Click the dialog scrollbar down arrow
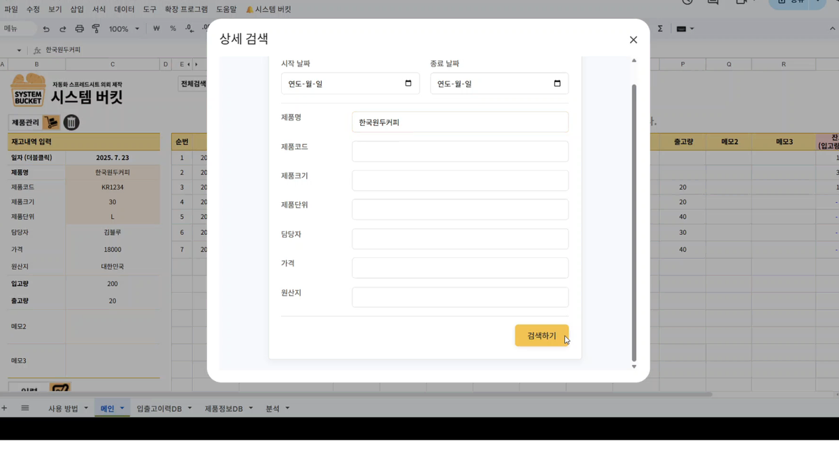 pos(634,366)
